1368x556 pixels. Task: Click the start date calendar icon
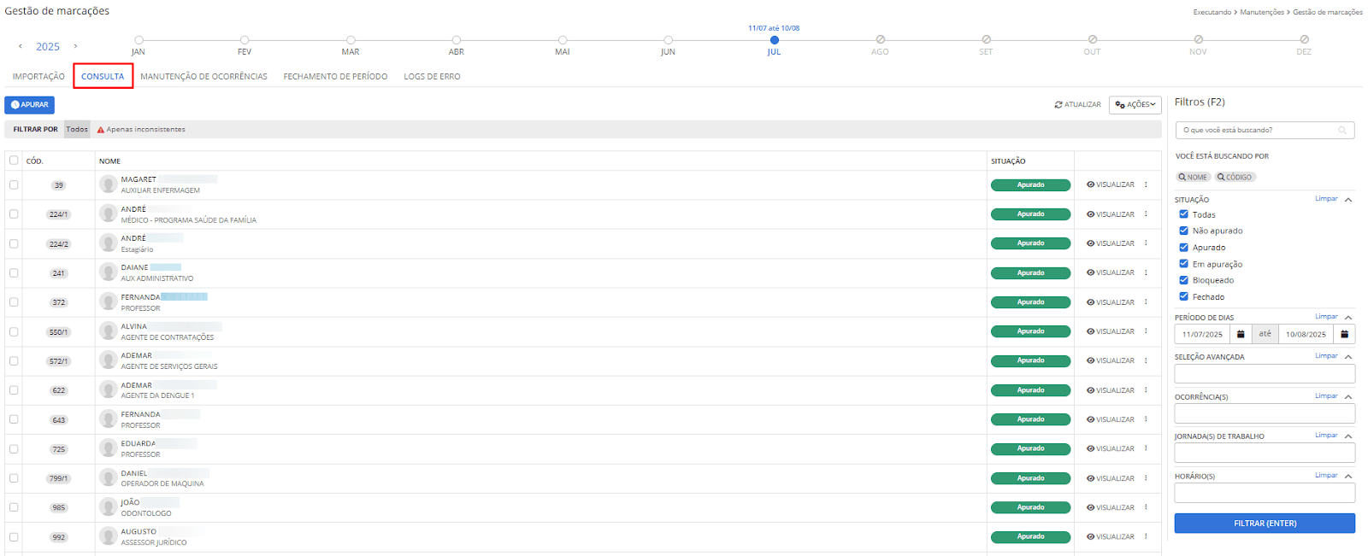pyautogui.click(x=1241, y=334)
